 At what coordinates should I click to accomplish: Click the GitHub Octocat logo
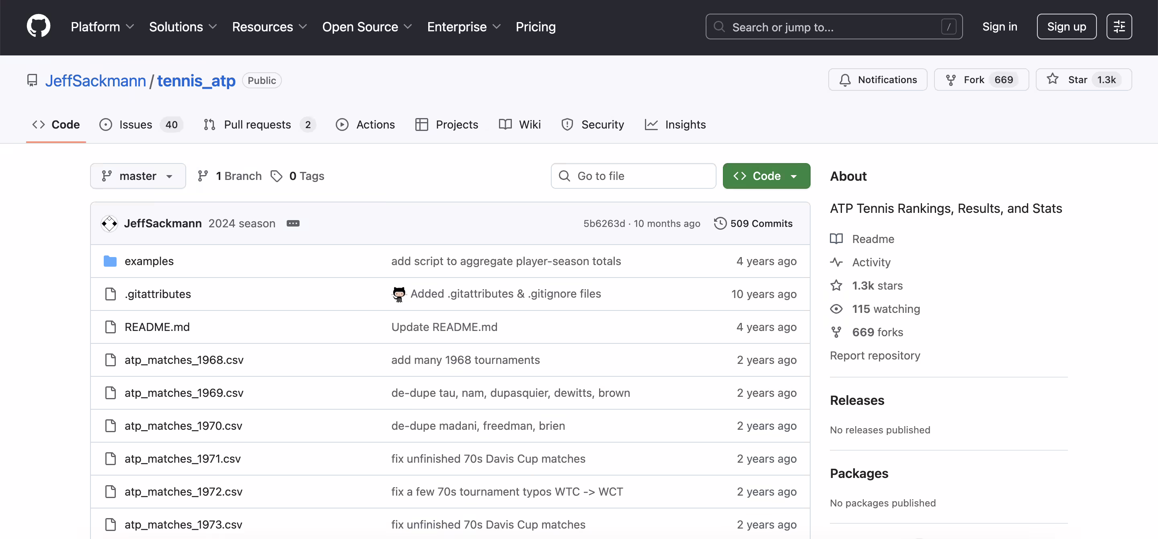(x=38, y=26)
